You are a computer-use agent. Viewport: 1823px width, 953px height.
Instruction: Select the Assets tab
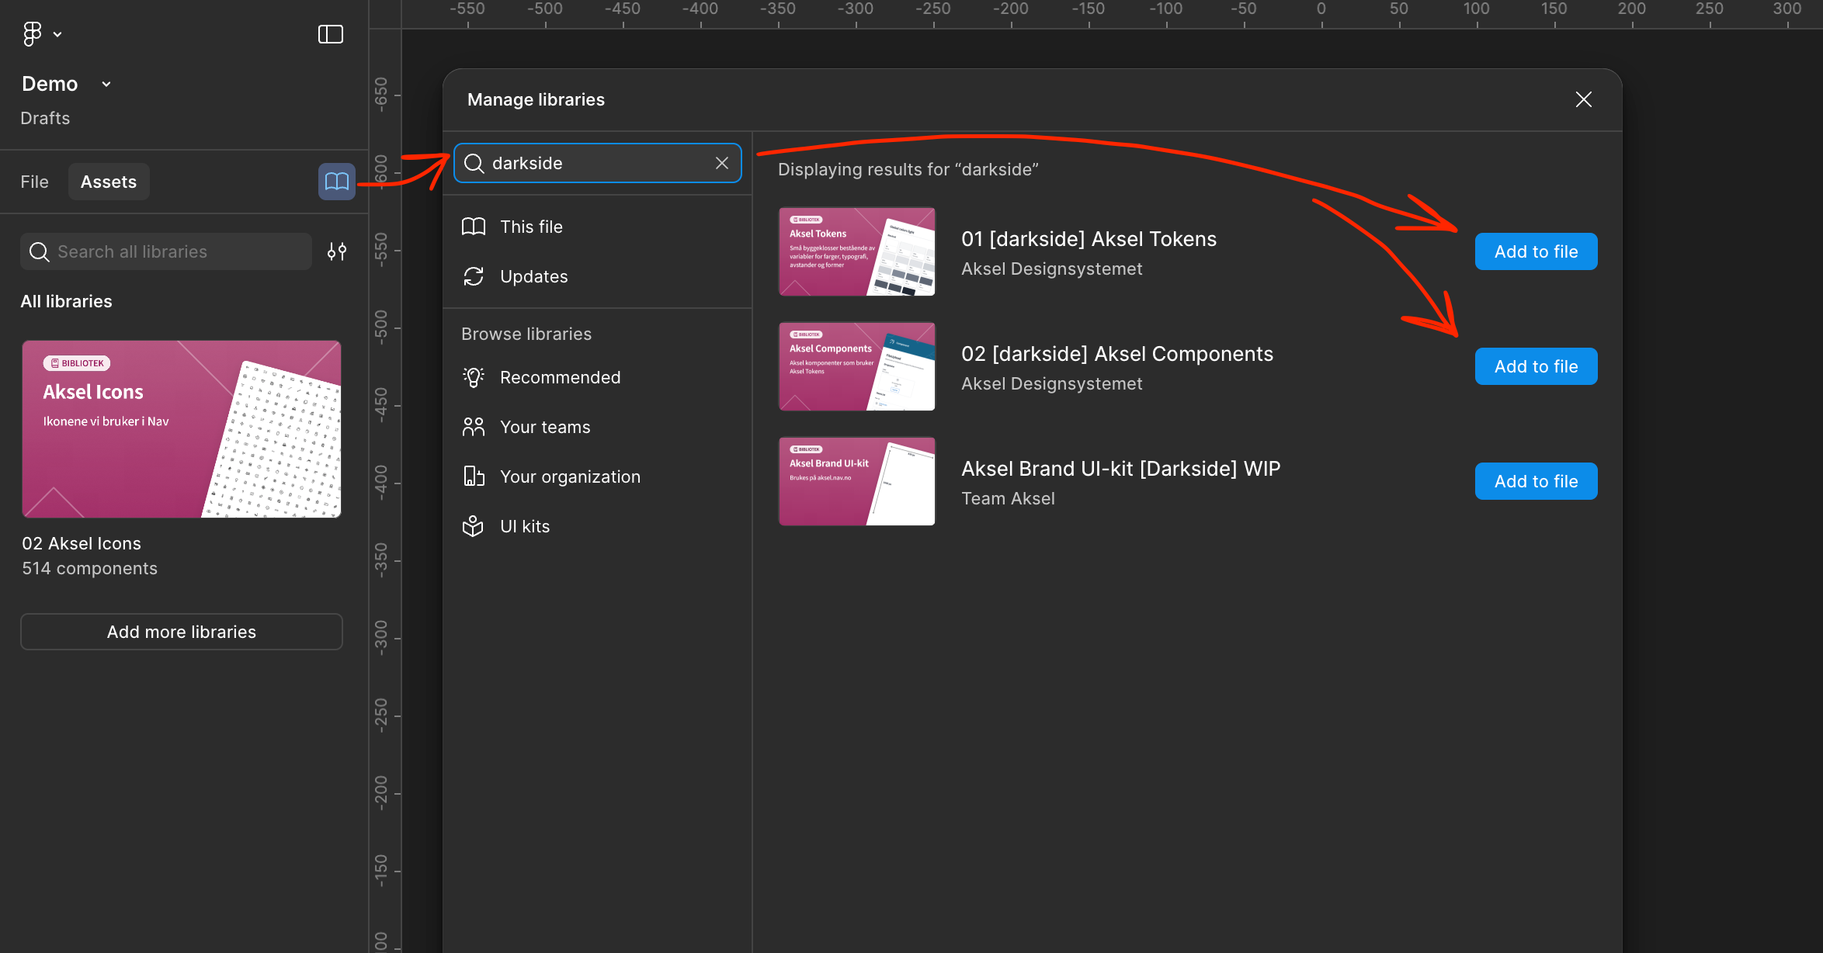tap(109, 182)
